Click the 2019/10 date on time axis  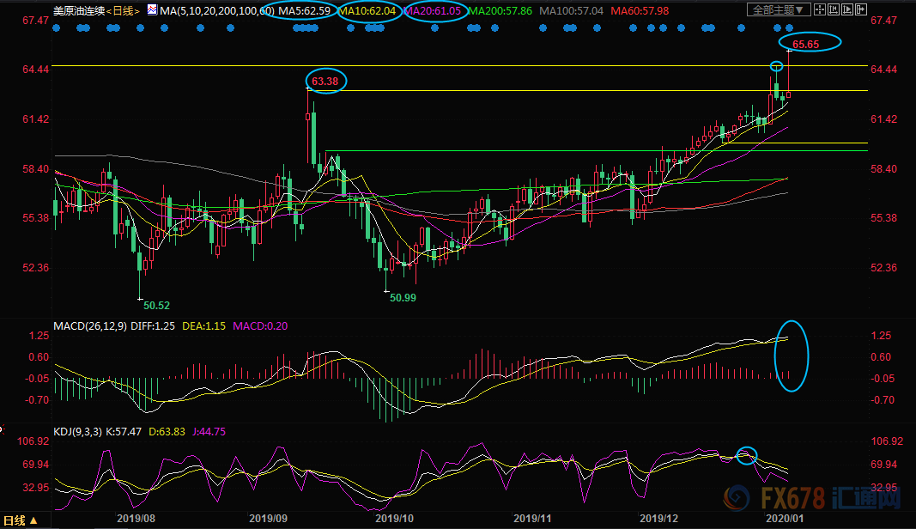click(395, 519)
